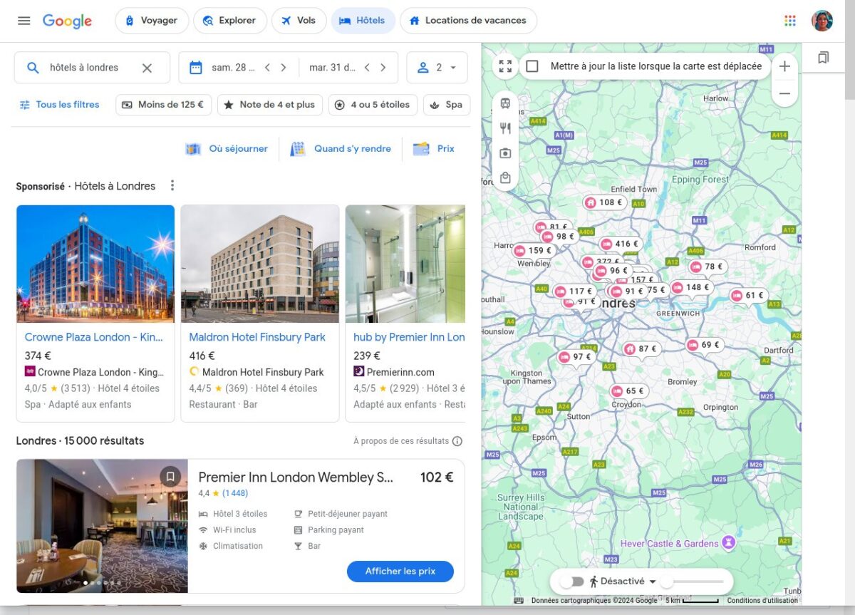Image resolution: width=855 pixels, height=615 pixels.
Task: Select the 416 € map price marker
Action: 620,244
